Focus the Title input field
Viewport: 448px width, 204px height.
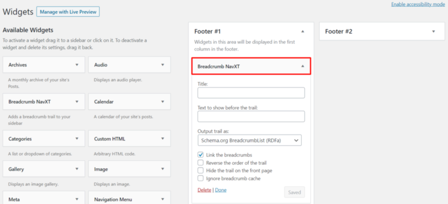251,93
